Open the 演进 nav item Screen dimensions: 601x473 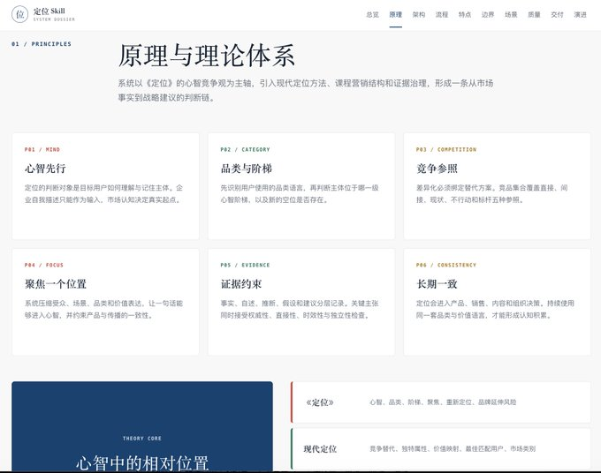pos(580,14)
